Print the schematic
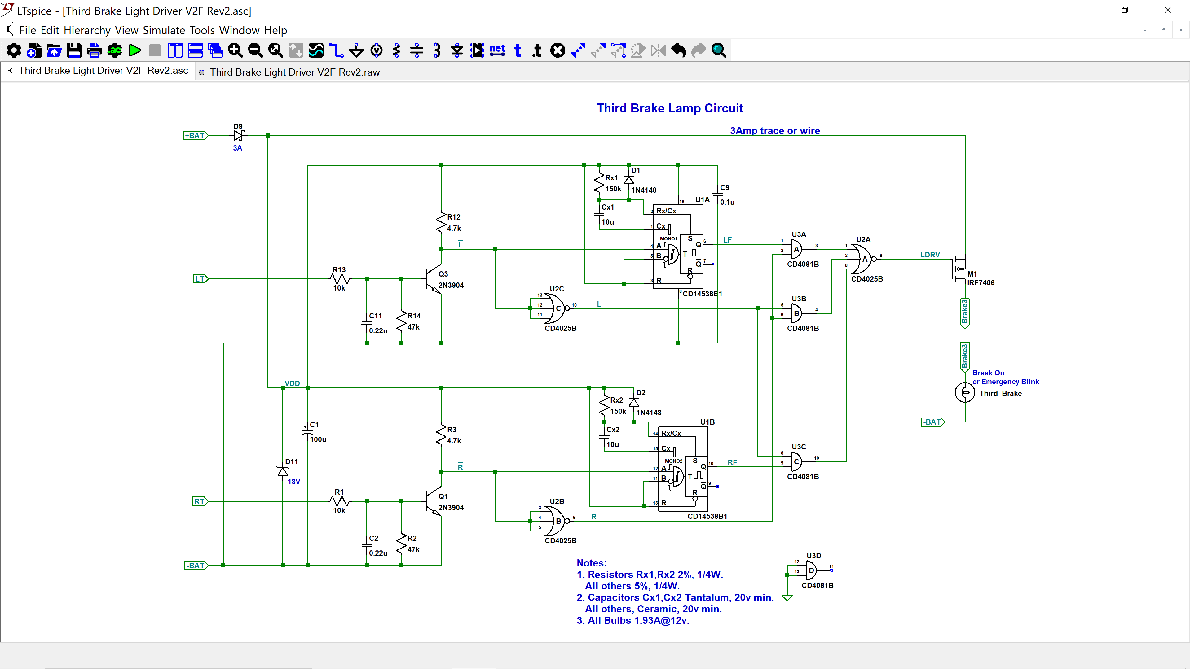 pos(94,50)
